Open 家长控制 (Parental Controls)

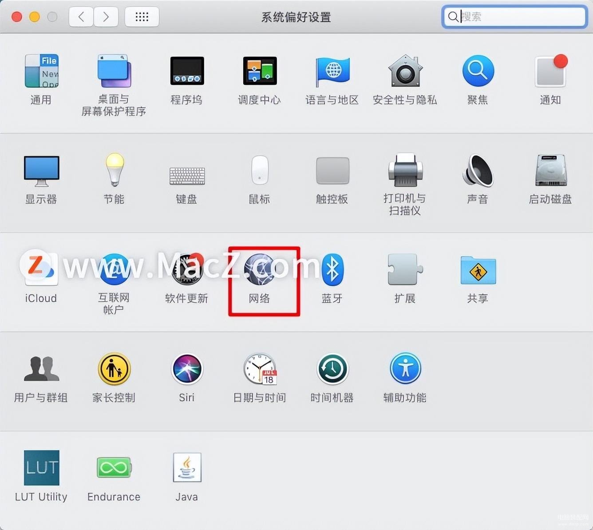[x=114, y=369]
